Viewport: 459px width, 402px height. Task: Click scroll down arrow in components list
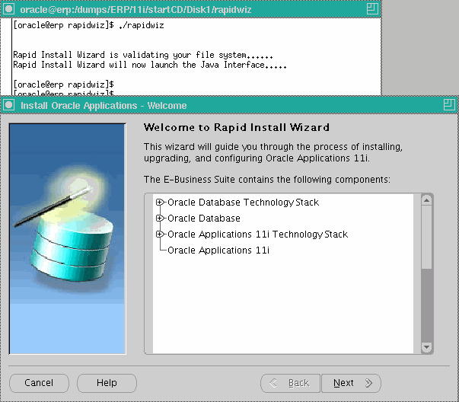[x=426, y=347]
